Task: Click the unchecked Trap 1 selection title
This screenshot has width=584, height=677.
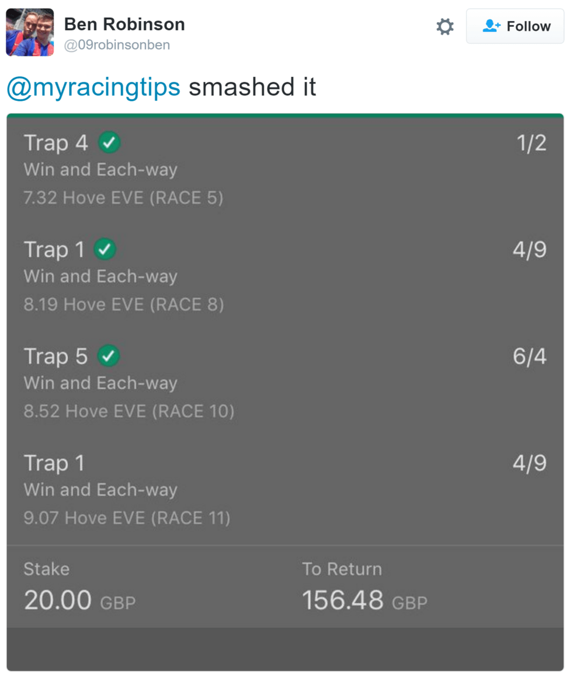Action: pos(54,463)
